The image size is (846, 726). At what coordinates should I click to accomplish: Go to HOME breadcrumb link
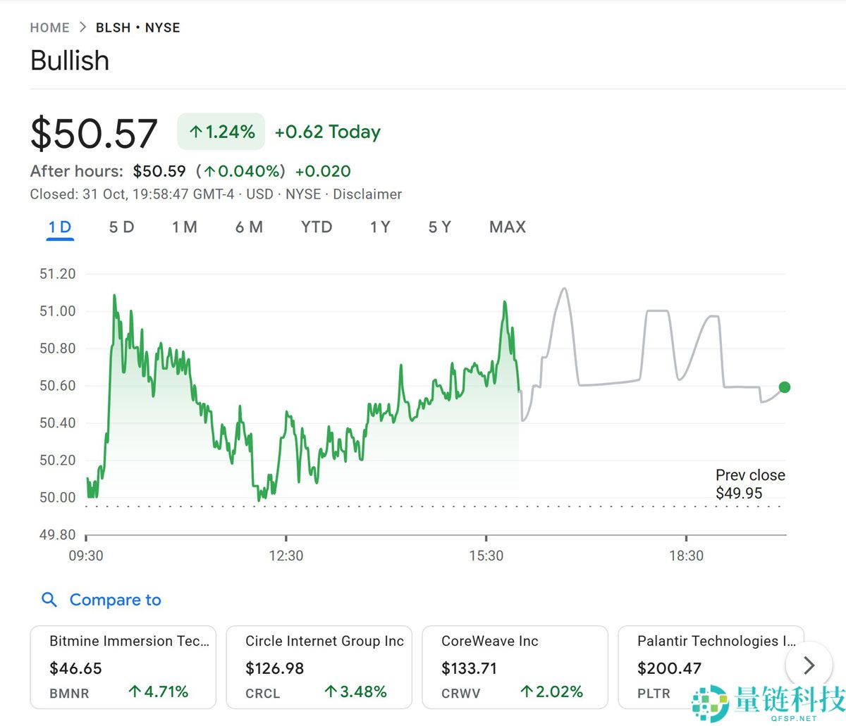(x=50, y=27)
